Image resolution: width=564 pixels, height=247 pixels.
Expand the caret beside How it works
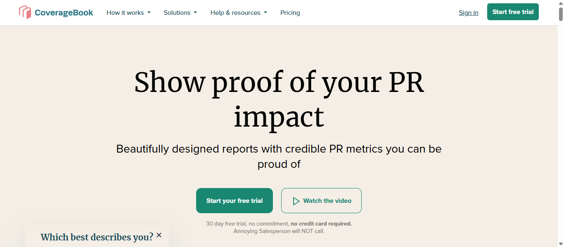[x=149, y=13]
